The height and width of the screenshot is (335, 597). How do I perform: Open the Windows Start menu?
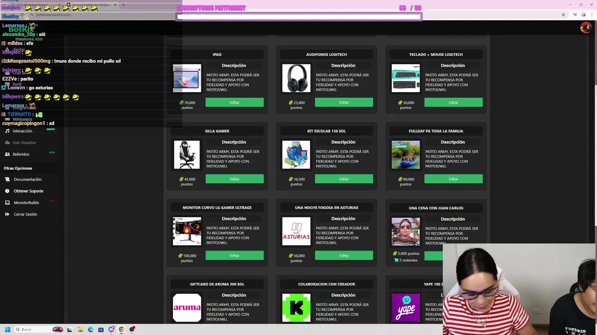pos(7,329)
